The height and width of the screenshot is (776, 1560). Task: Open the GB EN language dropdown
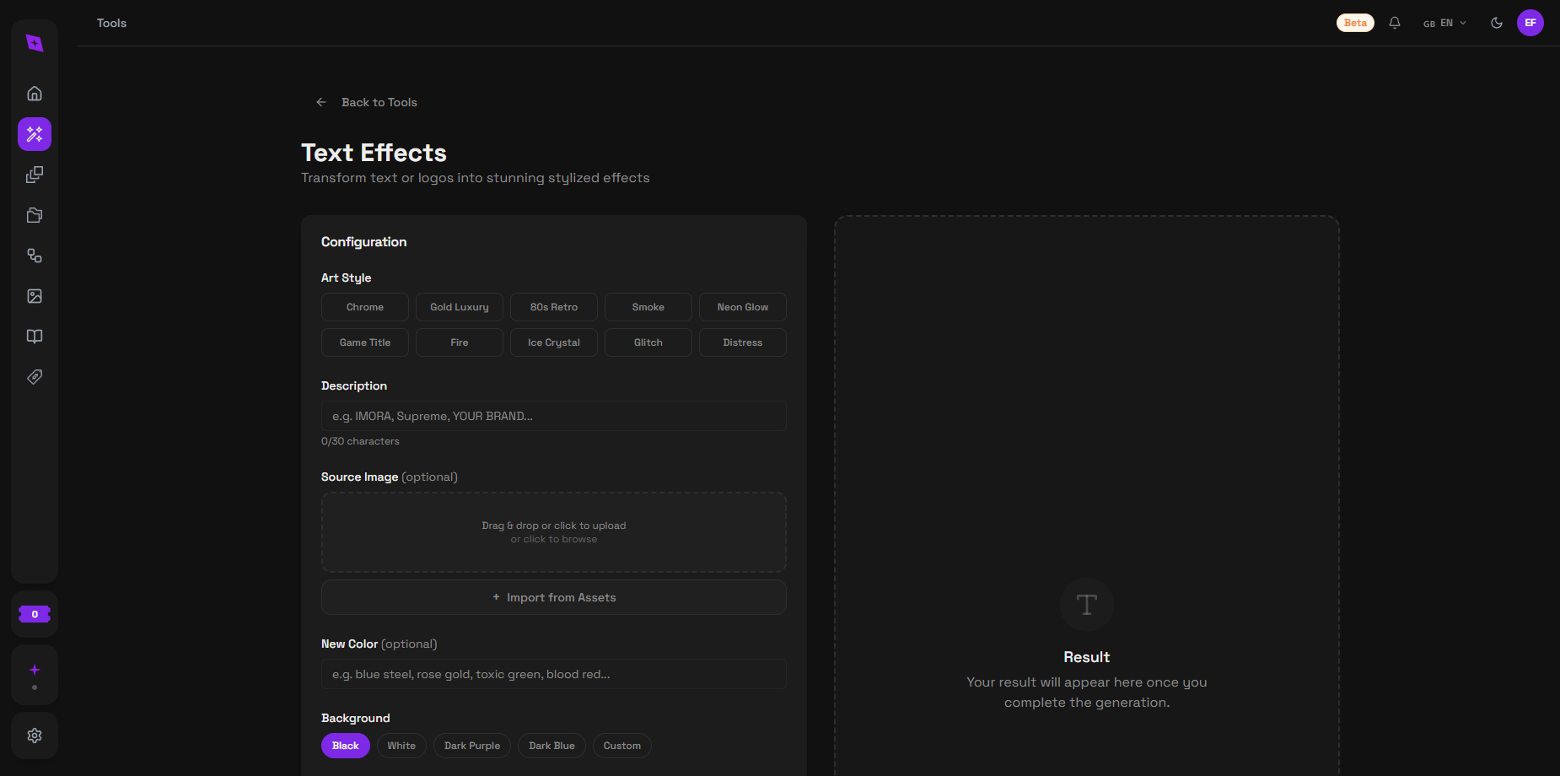[x=1445, y=23]
